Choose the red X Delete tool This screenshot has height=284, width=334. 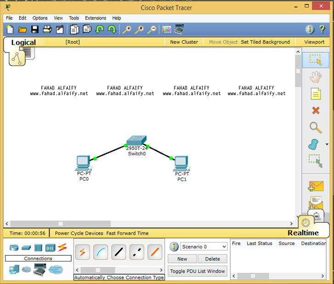coord(316,111)
